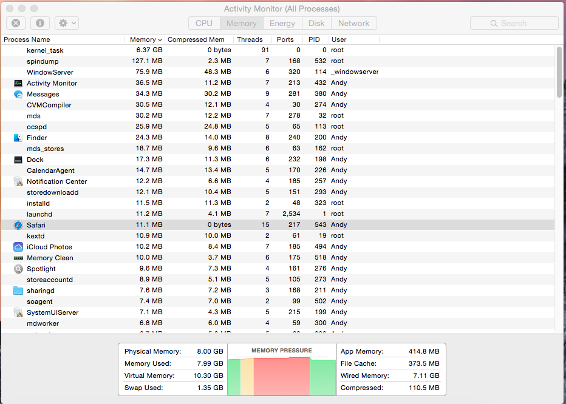Select the kernel_task process row

click(x=278, y=50)
